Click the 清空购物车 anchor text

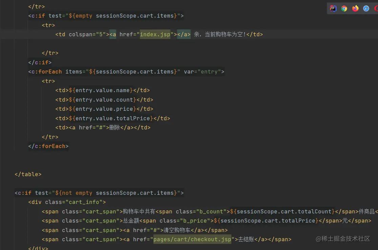(x=177, y=230)
